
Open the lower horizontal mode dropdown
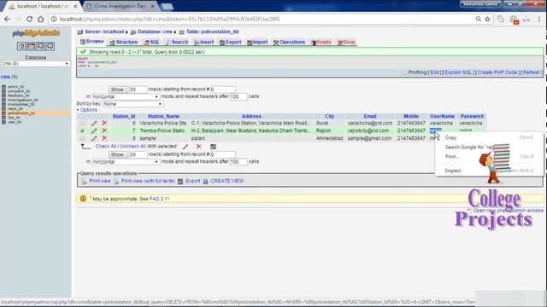click(x=126, y=162)
